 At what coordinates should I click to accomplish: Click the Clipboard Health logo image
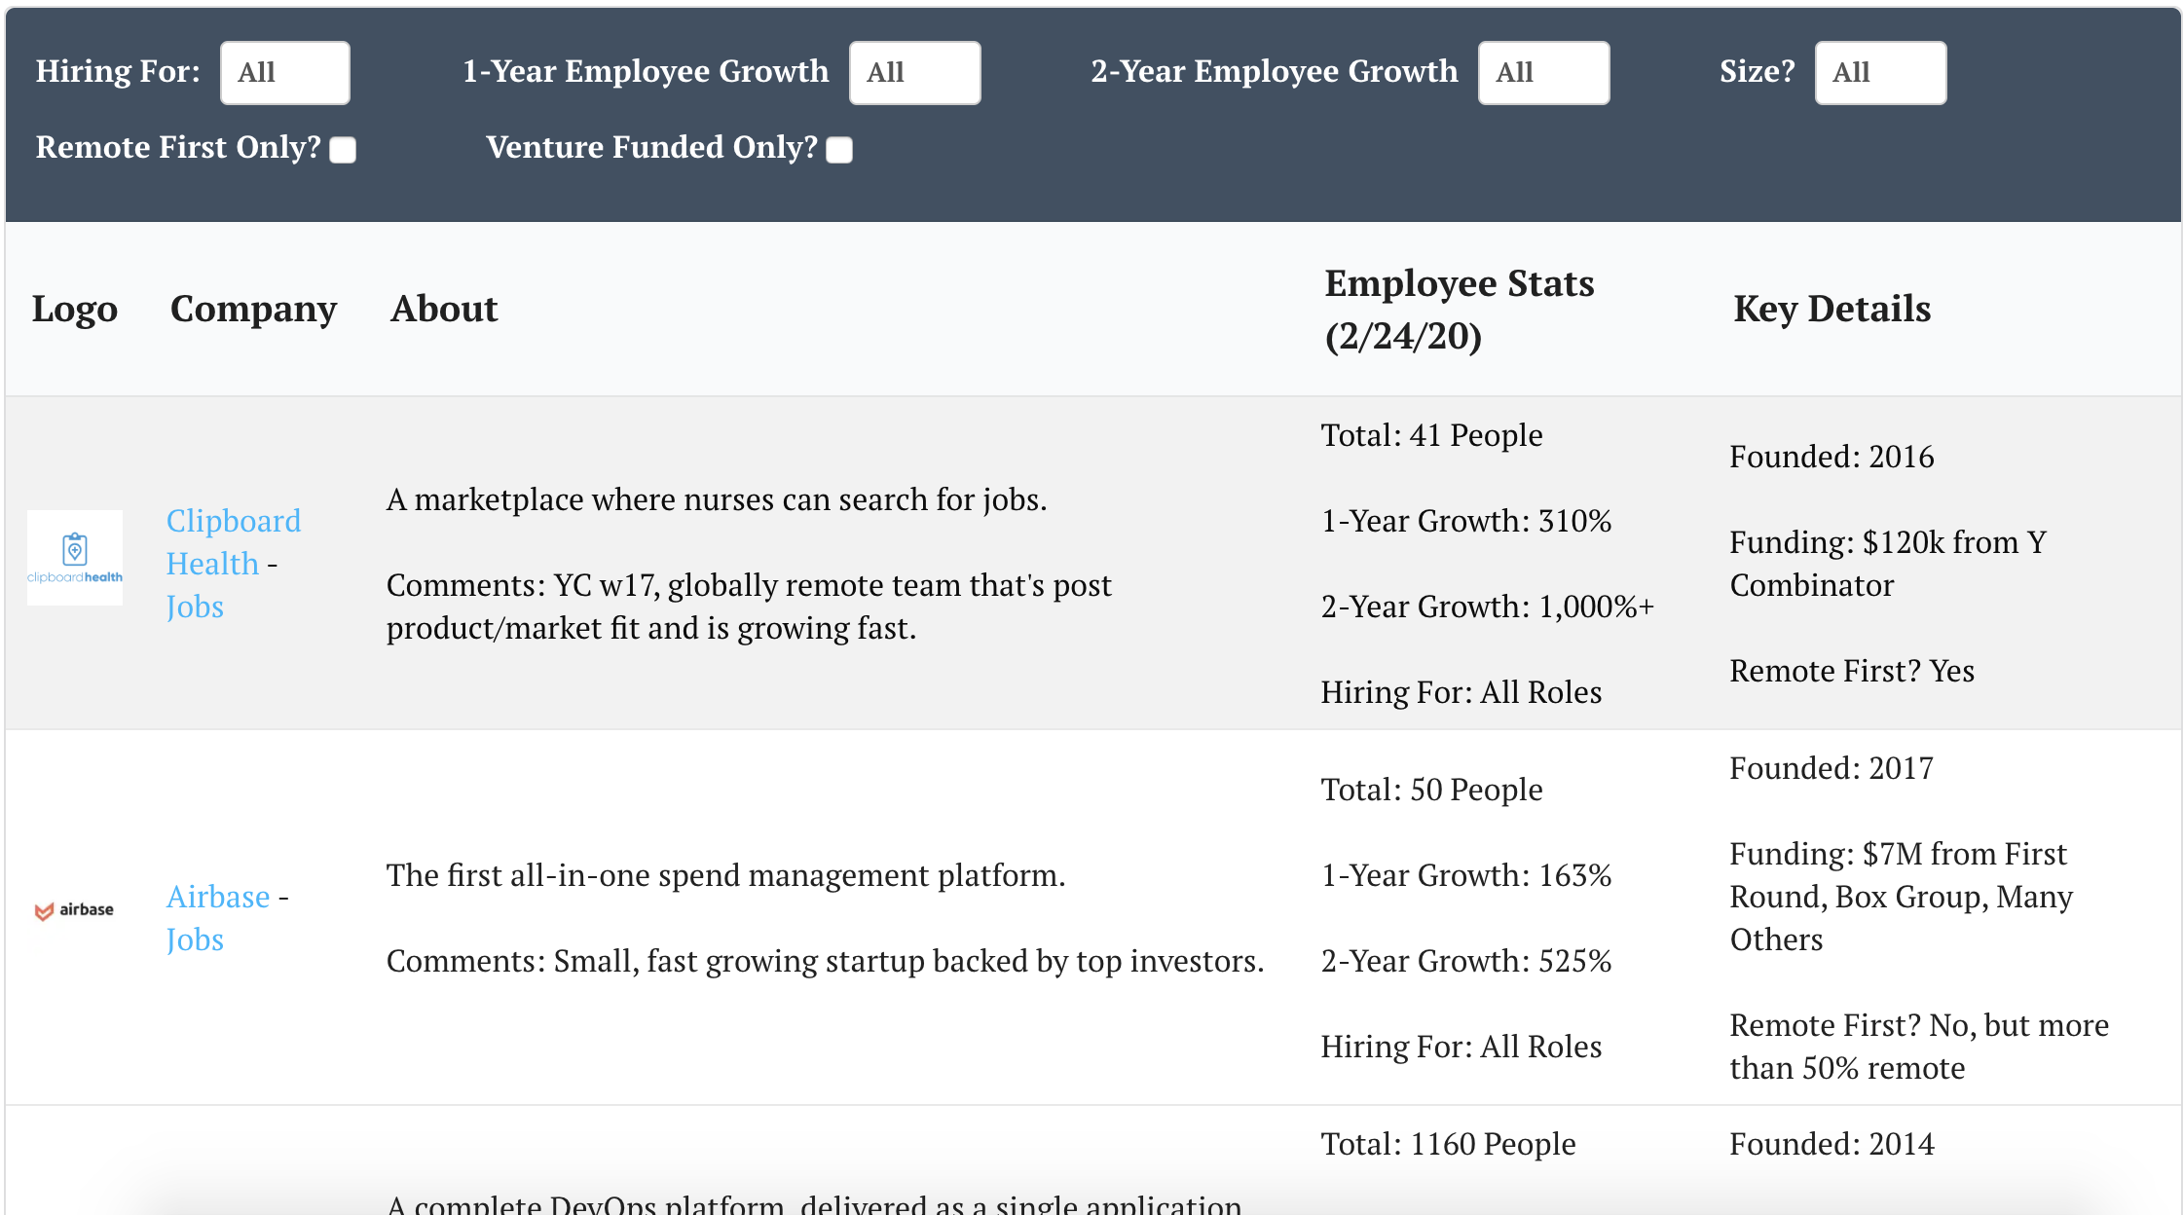click(75, 558)
